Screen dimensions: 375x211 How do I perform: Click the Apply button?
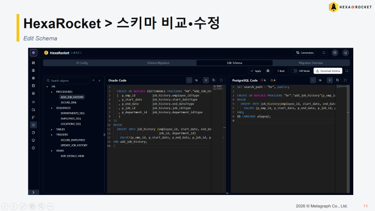(256, 71)
